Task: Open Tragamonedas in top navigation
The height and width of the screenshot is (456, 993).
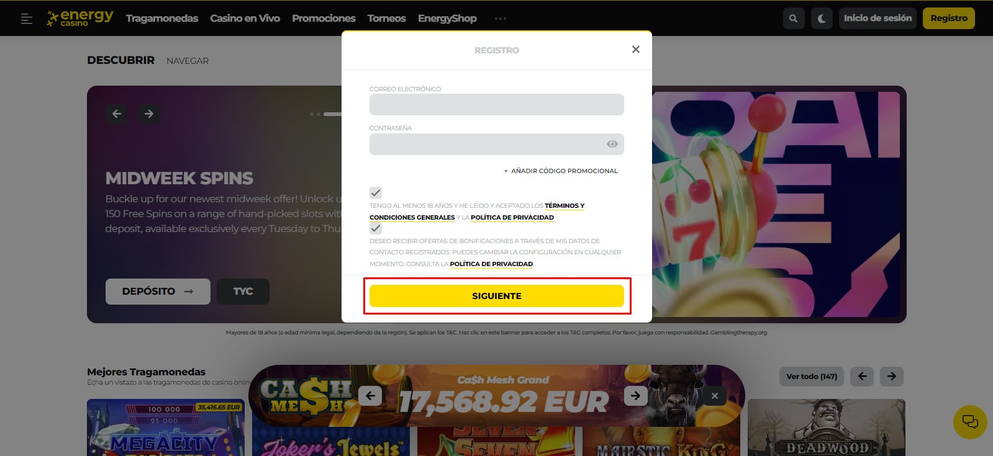Action: 162,19
